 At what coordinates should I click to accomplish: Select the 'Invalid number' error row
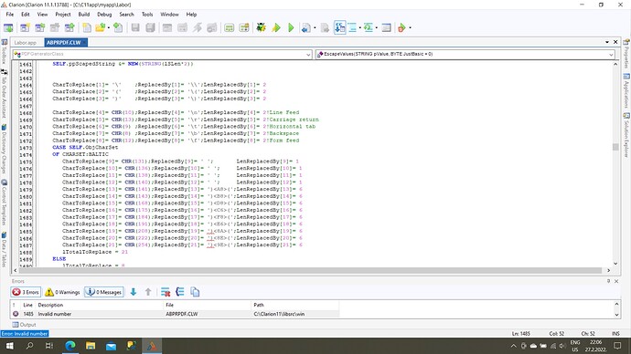[175, 314]
